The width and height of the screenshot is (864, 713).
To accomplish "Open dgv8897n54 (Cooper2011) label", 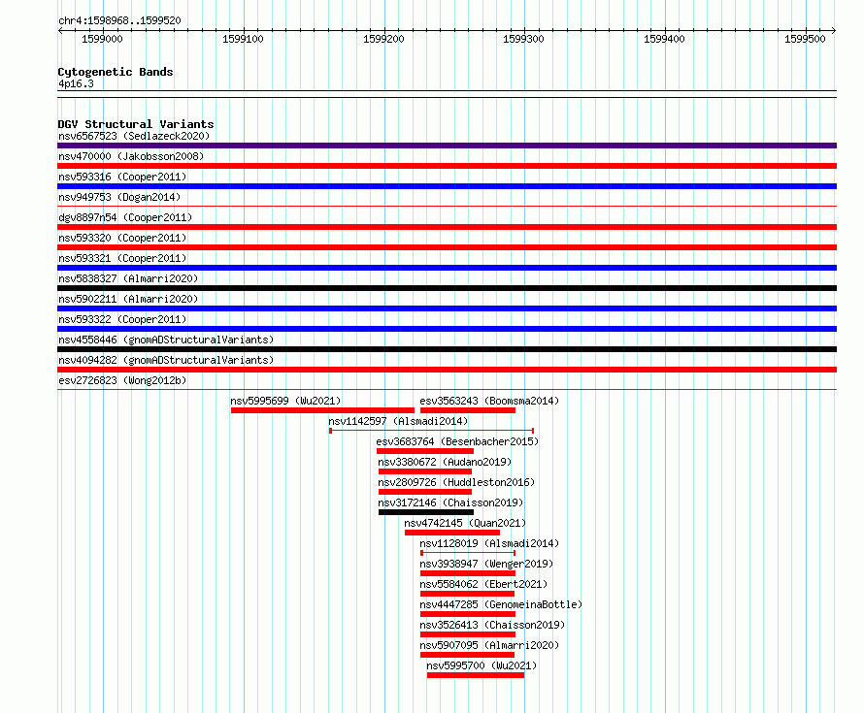I will coord(125,217).
